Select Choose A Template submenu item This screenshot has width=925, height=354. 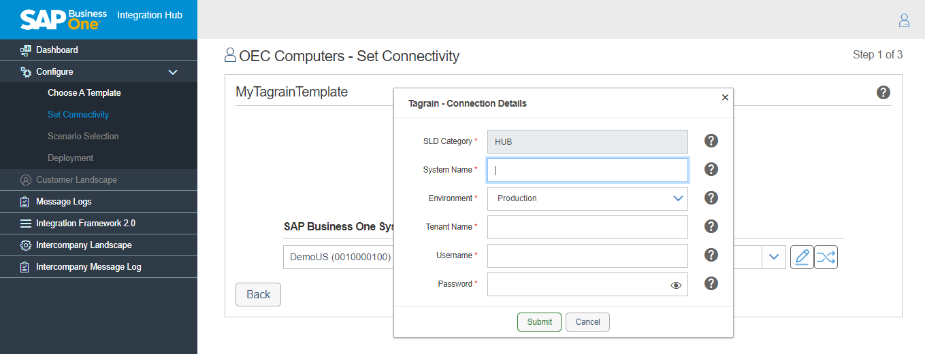click(x=84, y=93)
